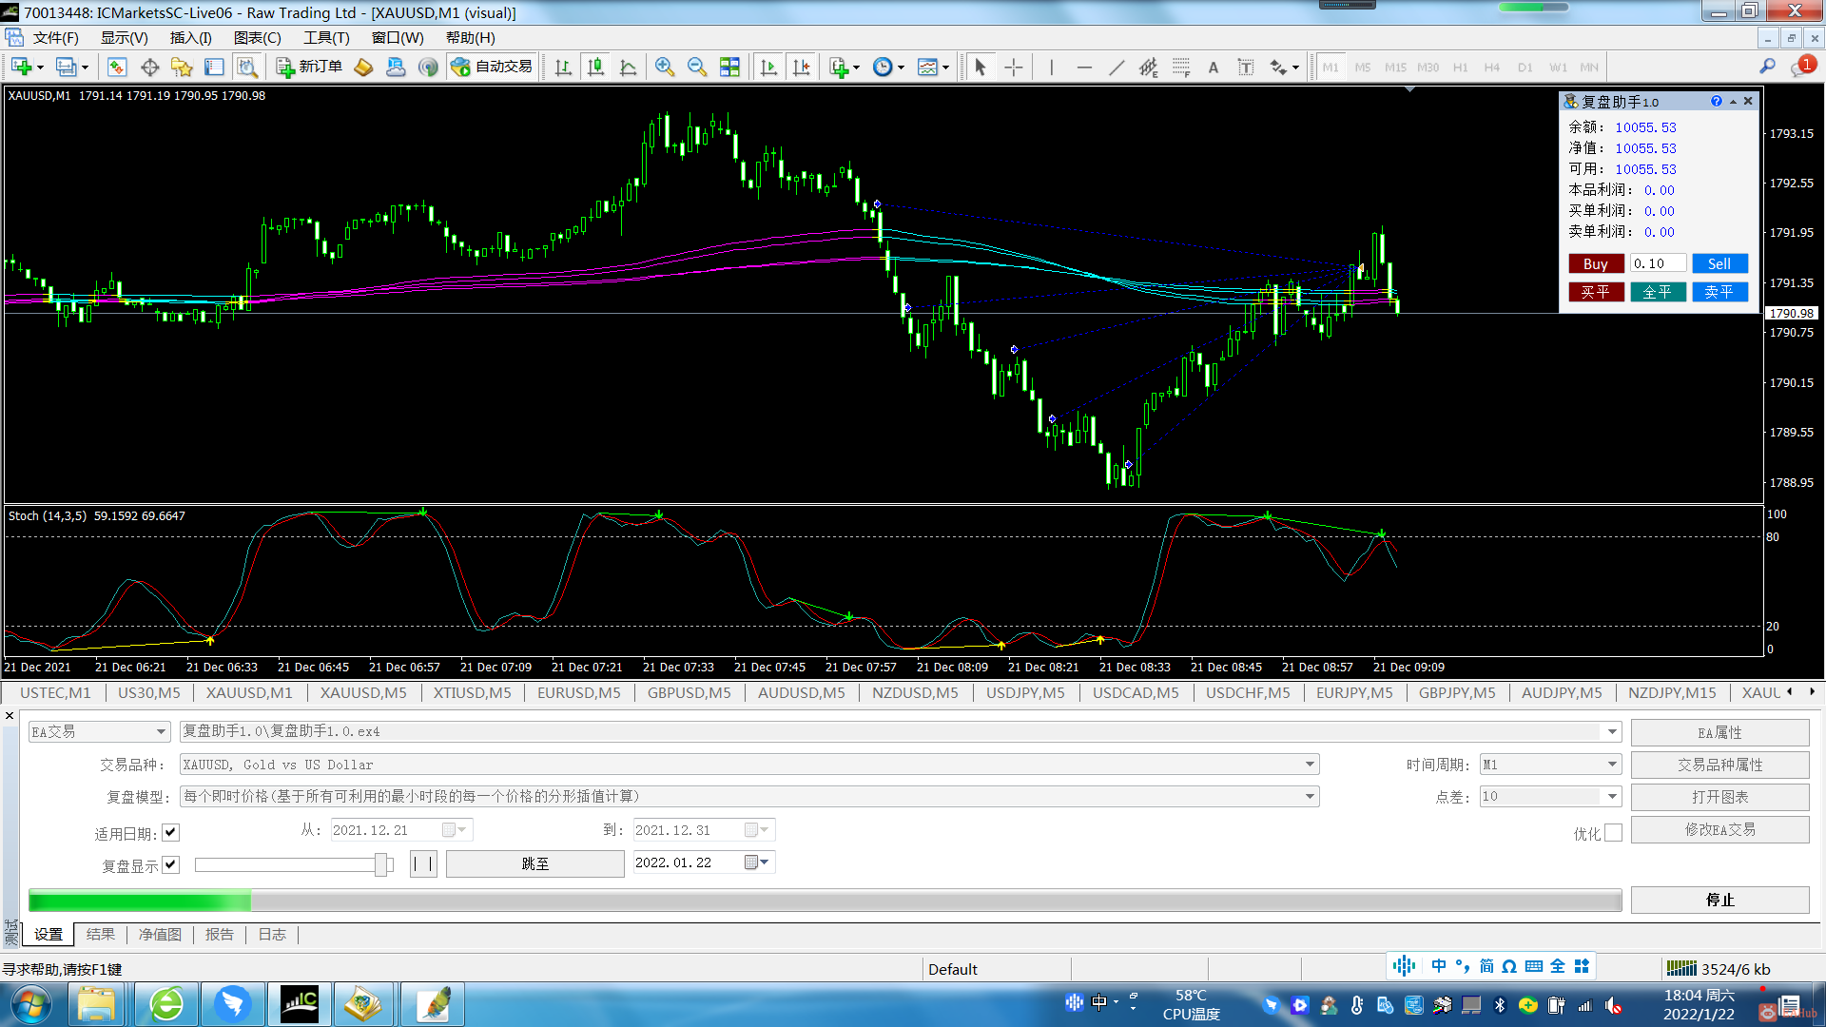Expand the 交易品种 symbol dropdown
The image size is (1826, 1027).
[1310, 765]
